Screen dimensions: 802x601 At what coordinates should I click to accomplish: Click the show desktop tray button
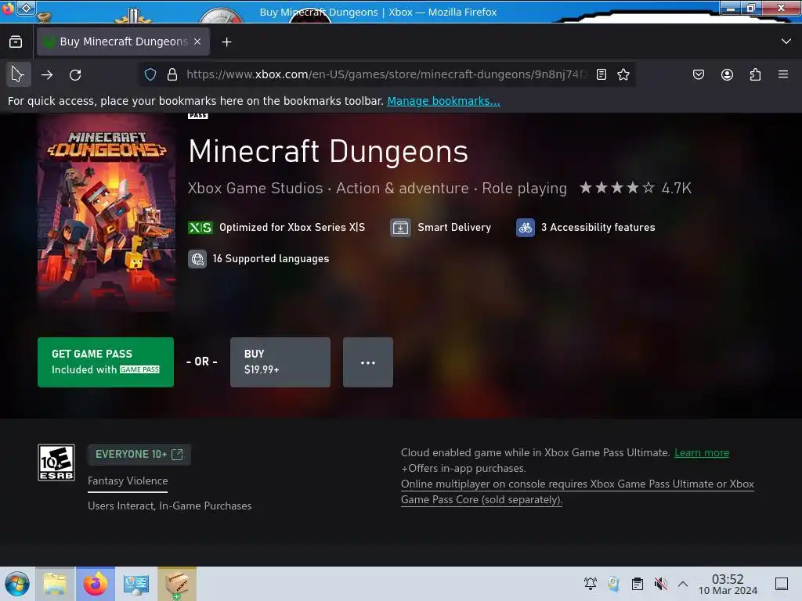coord(782,584)
